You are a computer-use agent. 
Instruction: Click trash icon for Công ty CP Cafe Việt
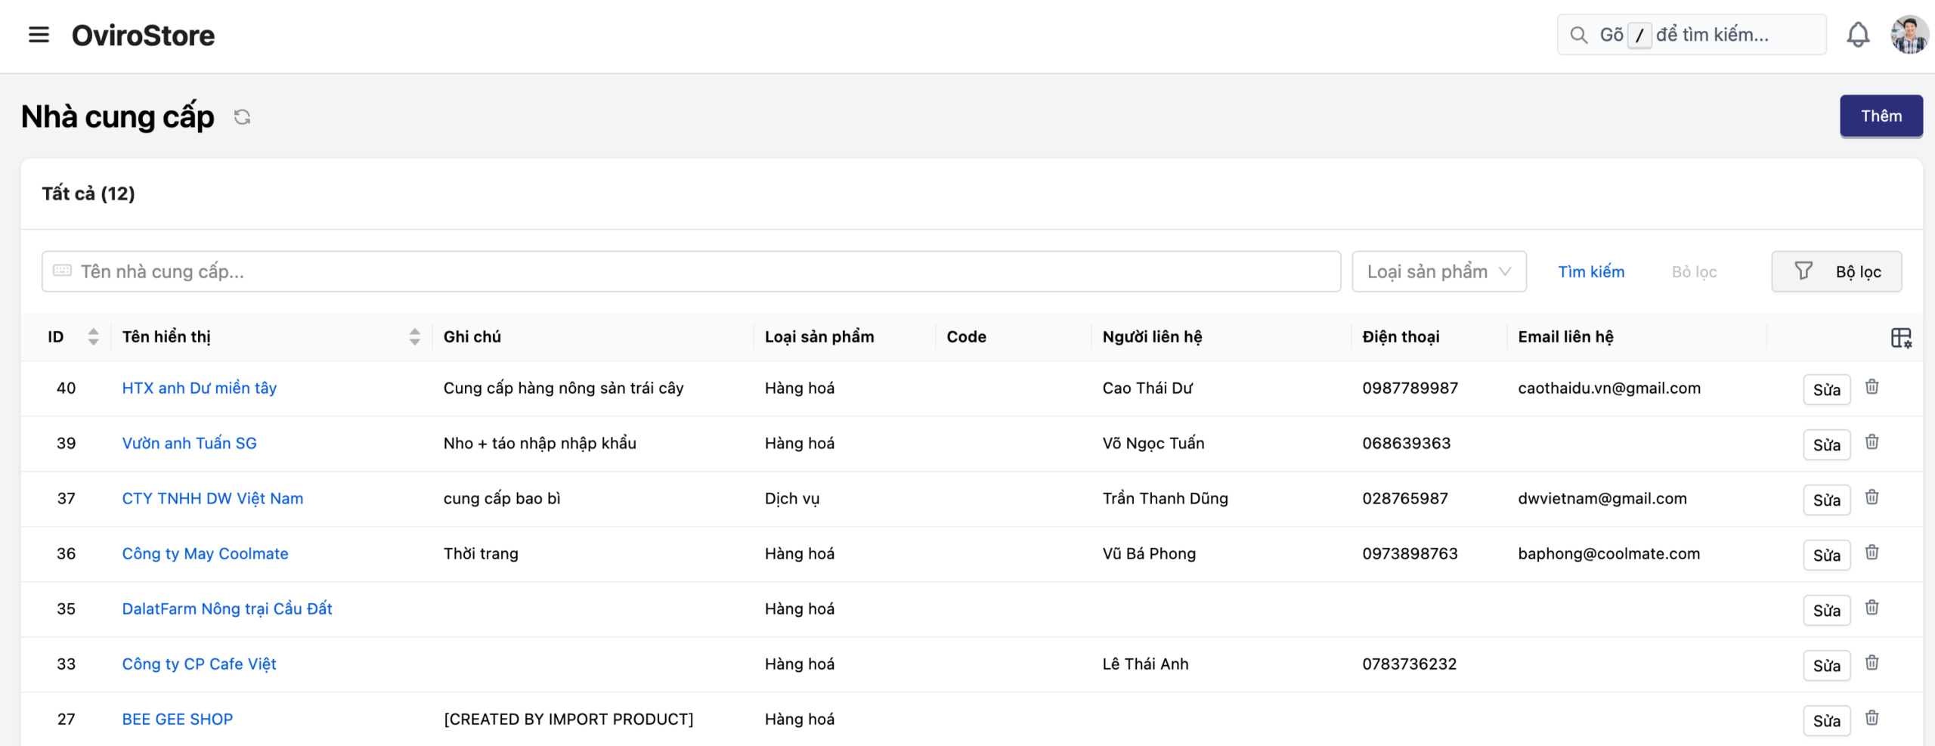[x=1872, y=663]
